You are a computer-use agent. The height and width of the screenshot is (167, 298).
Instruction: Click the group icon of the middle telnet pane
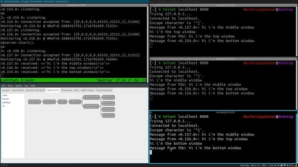pos(151,59)
